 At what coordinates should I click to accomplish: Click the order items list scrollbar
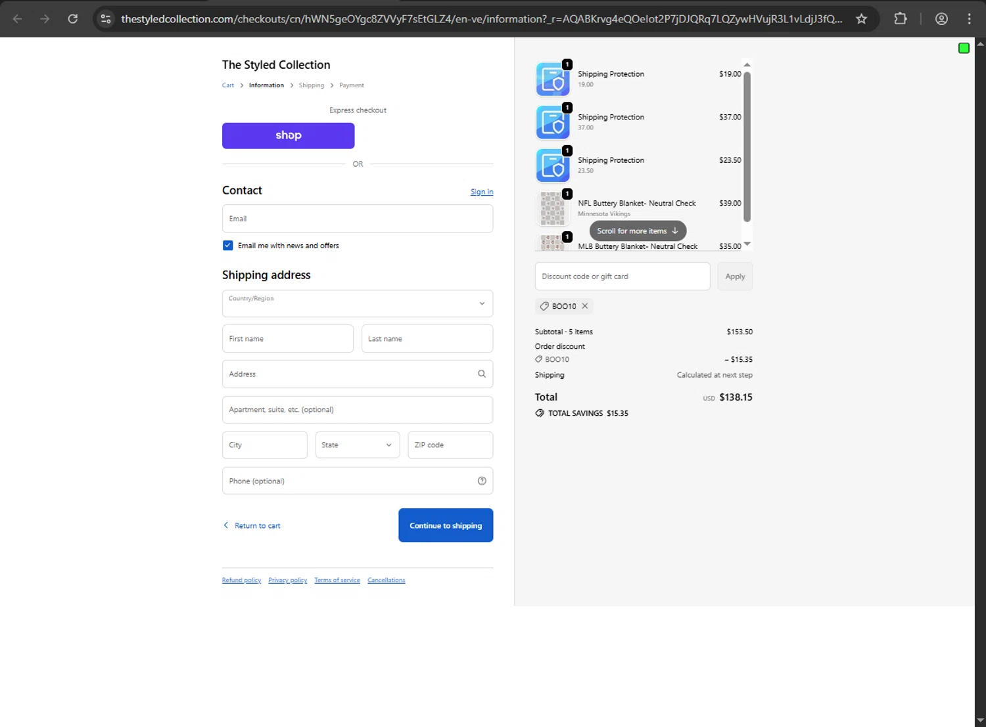(x=747, y=146)
